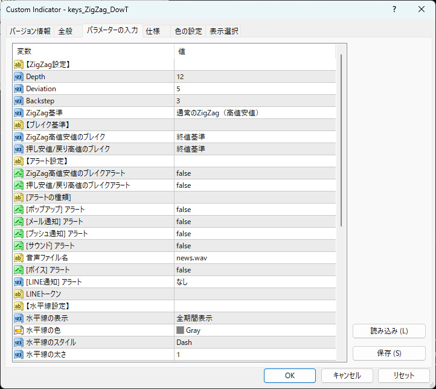Open 水平線のスタイル Dash dropdown
The width and height of the screenshot is (436, 389).
(255, 342)
